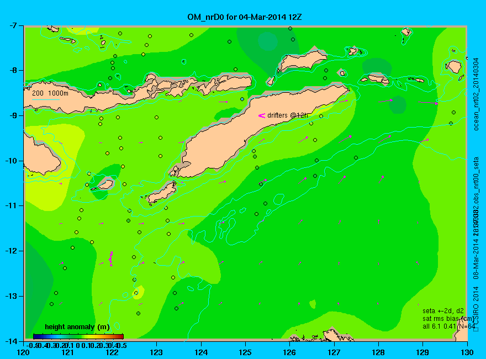Click the plot title OM_nrD0 for 04-Mar-2014 12Z
Viewport: 486px width, 359px height.
[x=244, y=17]
